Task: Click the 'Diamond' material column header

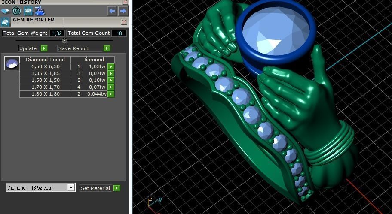Action: (x=93, y=60)
